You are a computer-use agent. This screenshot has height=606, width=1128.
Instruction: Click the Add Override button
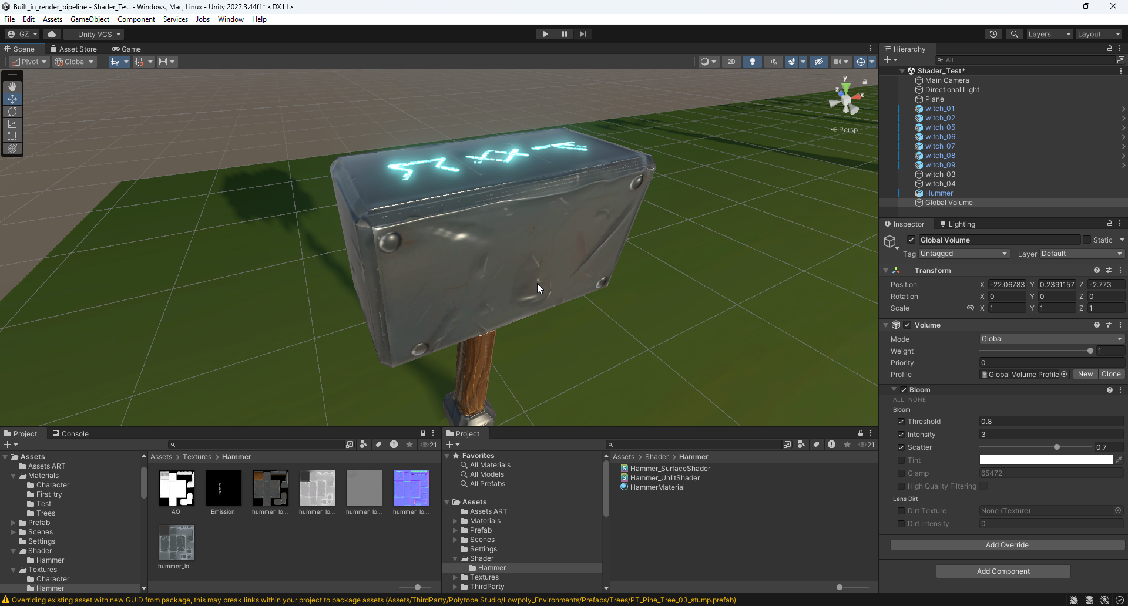1007,545
